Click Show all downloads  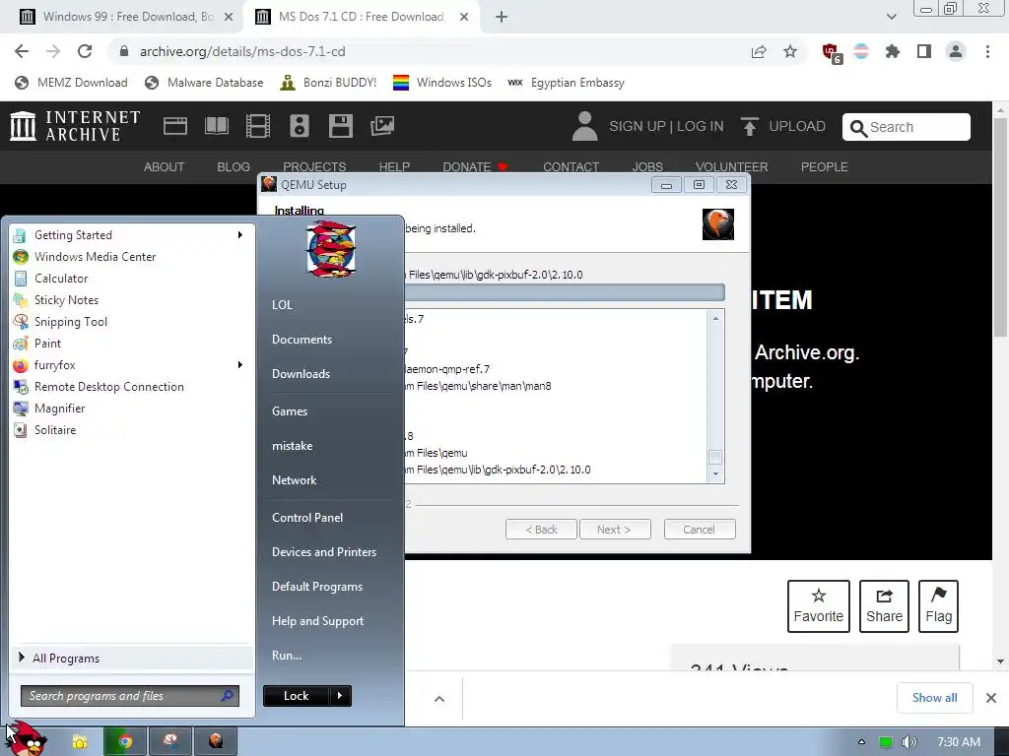[934, 698]
